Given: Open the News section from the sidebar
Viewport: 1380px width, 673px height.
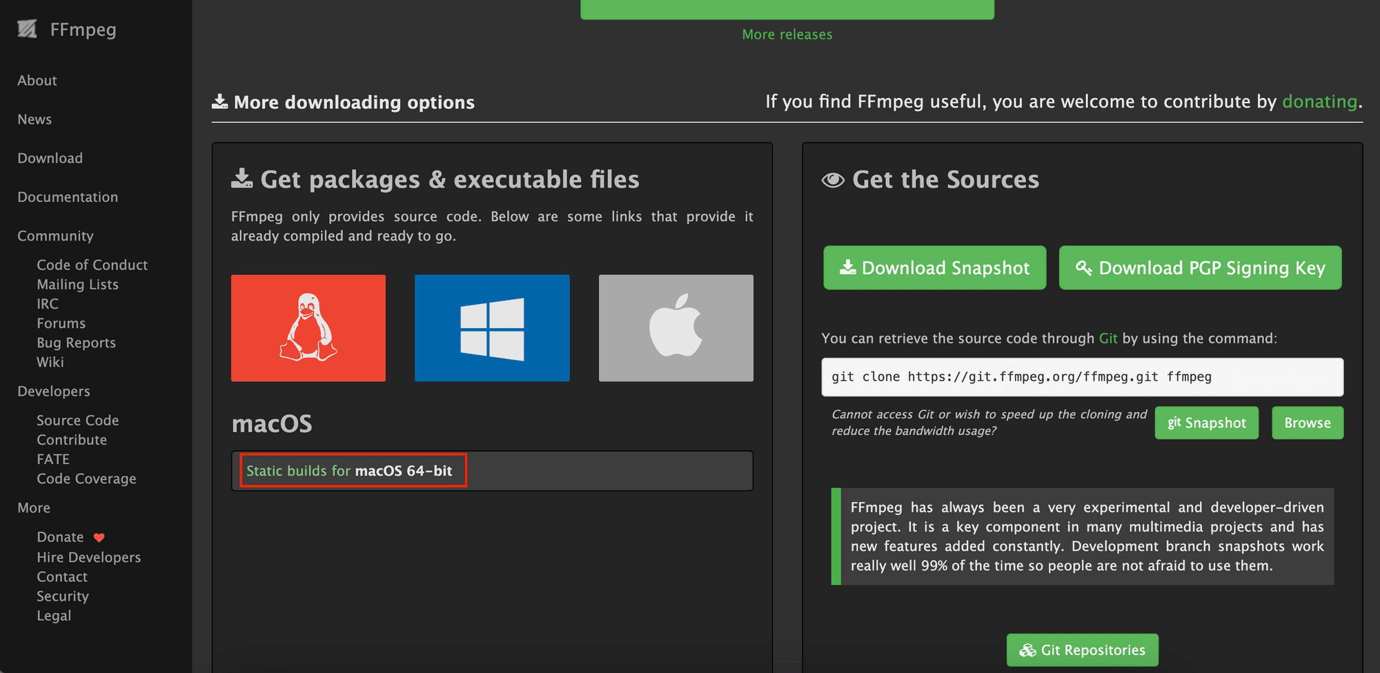Looking at the screenshot, I should [34, 119].
